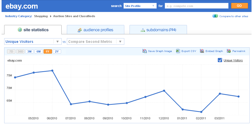Open the Site Profile search dropdown
The image size is (252, 124).
(x=140, y=6)
